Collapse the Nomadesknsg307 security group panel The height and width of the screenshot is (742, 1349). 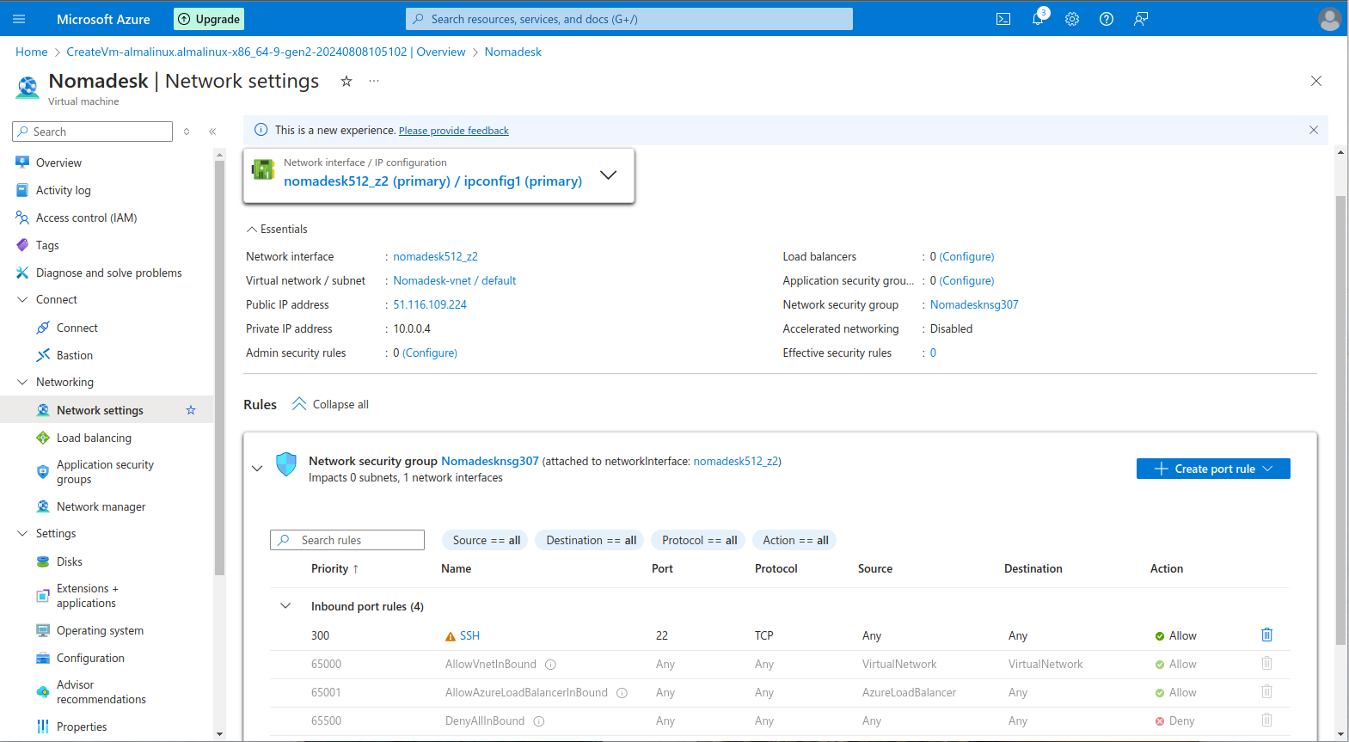[257, 469]
